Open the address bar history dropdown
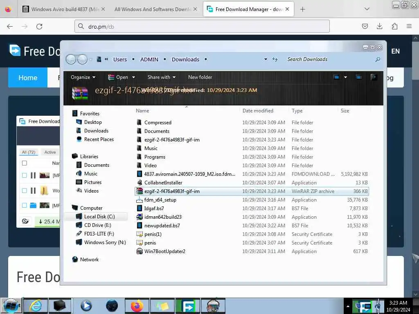 (266, 59)
